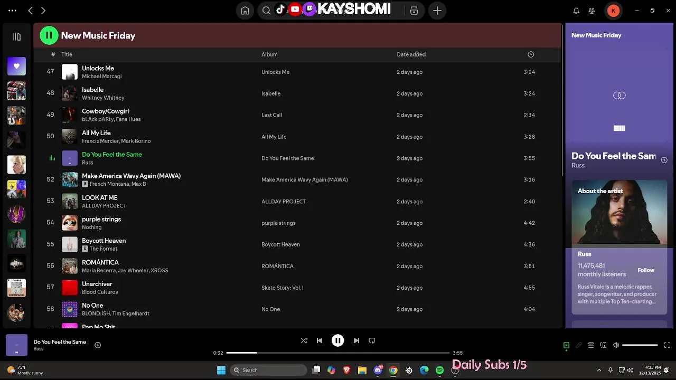Sort tracks by Title column
676x380 pixels.
67,54
